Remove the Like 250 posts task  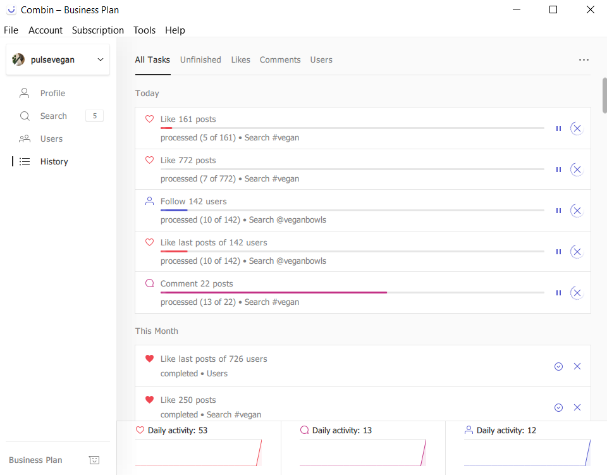point(577,407)
